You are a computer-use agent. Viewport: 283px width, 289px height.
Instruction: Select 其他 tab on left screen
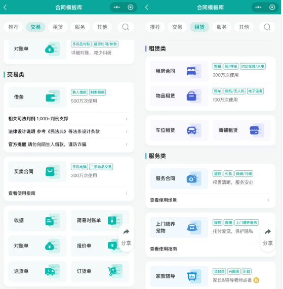102,27
